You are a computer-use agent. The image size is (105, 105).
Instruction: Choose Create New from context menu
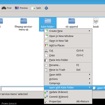coord(68,31)
